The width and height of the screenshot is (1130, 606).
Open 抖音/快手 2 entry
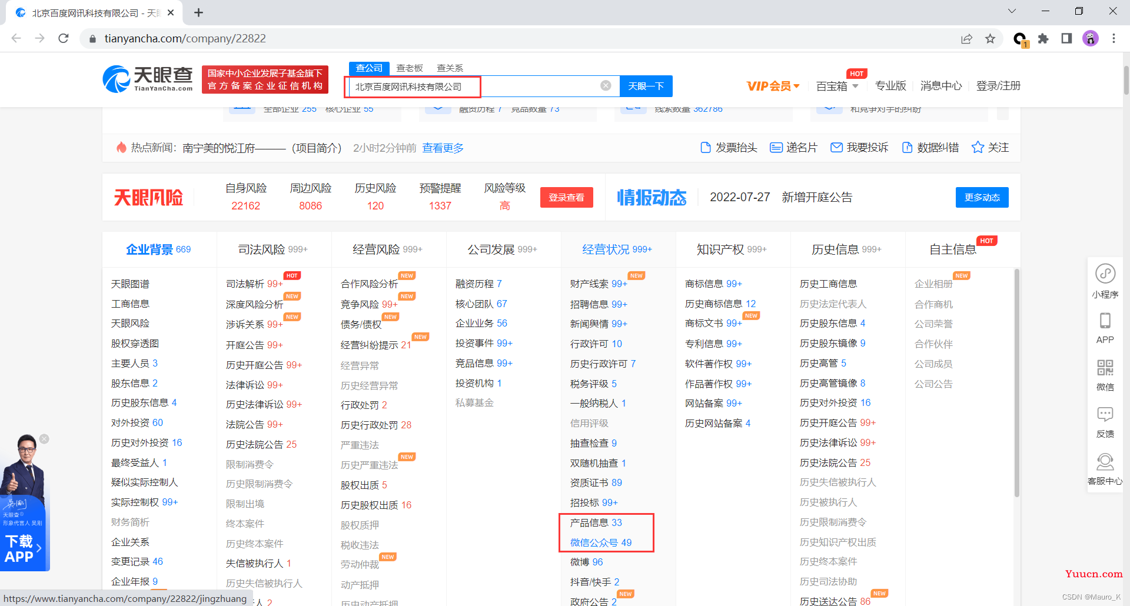pos(594,582)
